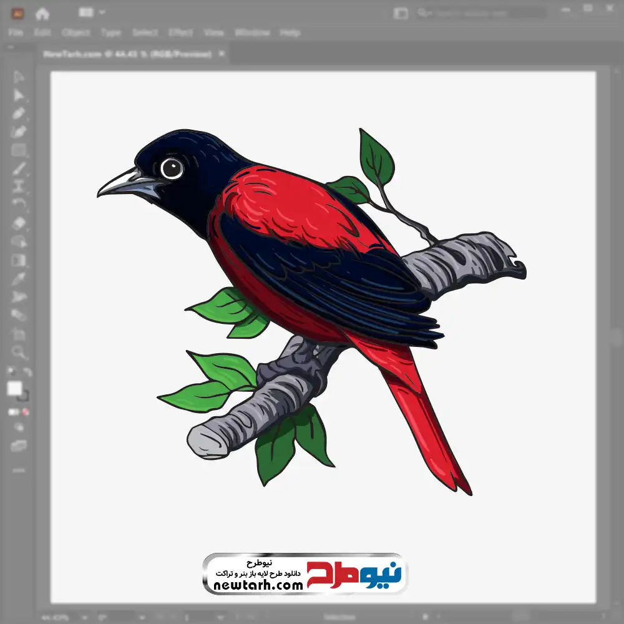Change the screen mode at toolbar bottom

[19, 446]
